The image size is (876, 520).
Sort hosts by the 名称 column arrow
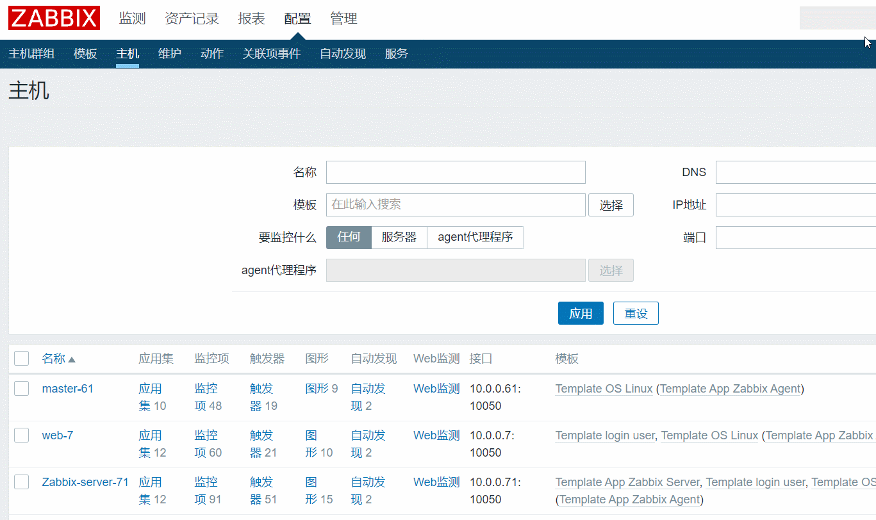72,359
